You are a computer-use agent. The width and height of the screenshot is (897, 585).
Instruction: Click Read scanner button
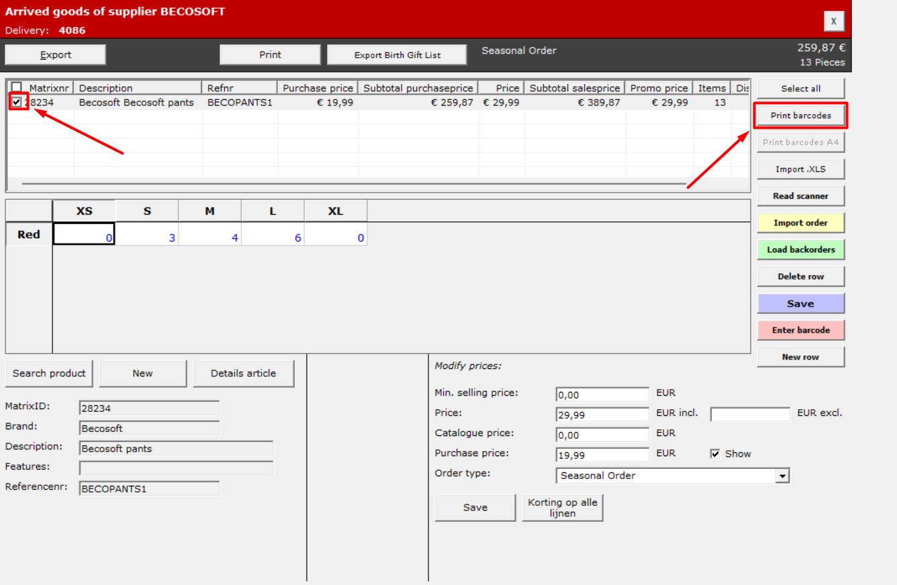pyautogui.click(x=800, y=196)
